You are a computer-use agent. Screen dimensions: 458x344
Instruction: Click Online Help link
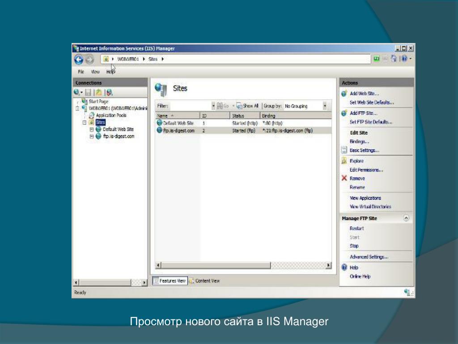pos(360,276)
